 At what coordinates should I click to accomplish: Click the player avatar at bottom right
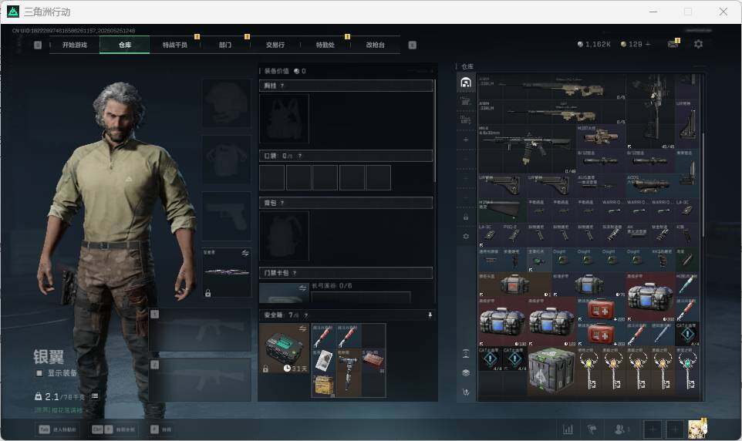tap(697, 428)
